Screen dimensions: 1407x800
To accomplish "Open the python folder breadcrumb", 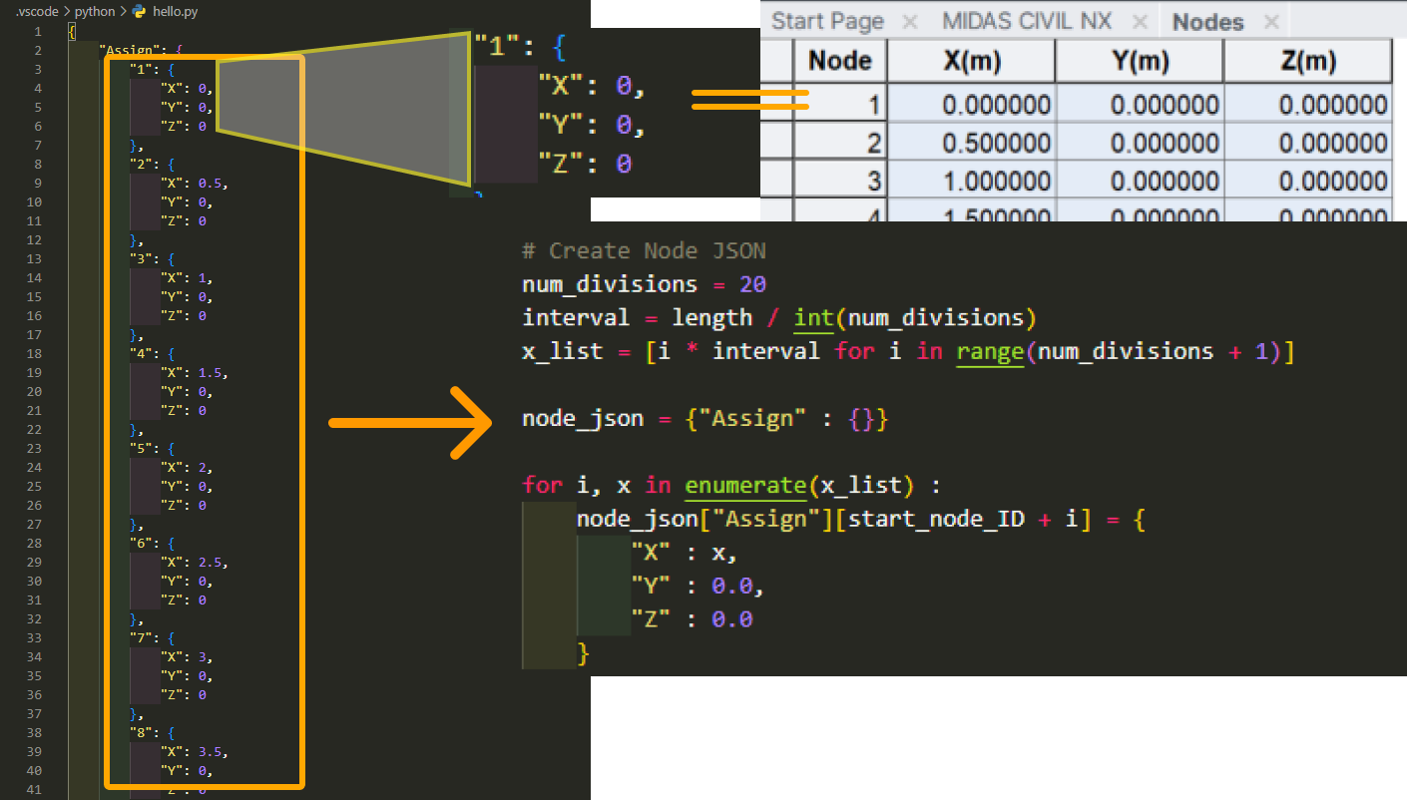I will coord(95,11).
